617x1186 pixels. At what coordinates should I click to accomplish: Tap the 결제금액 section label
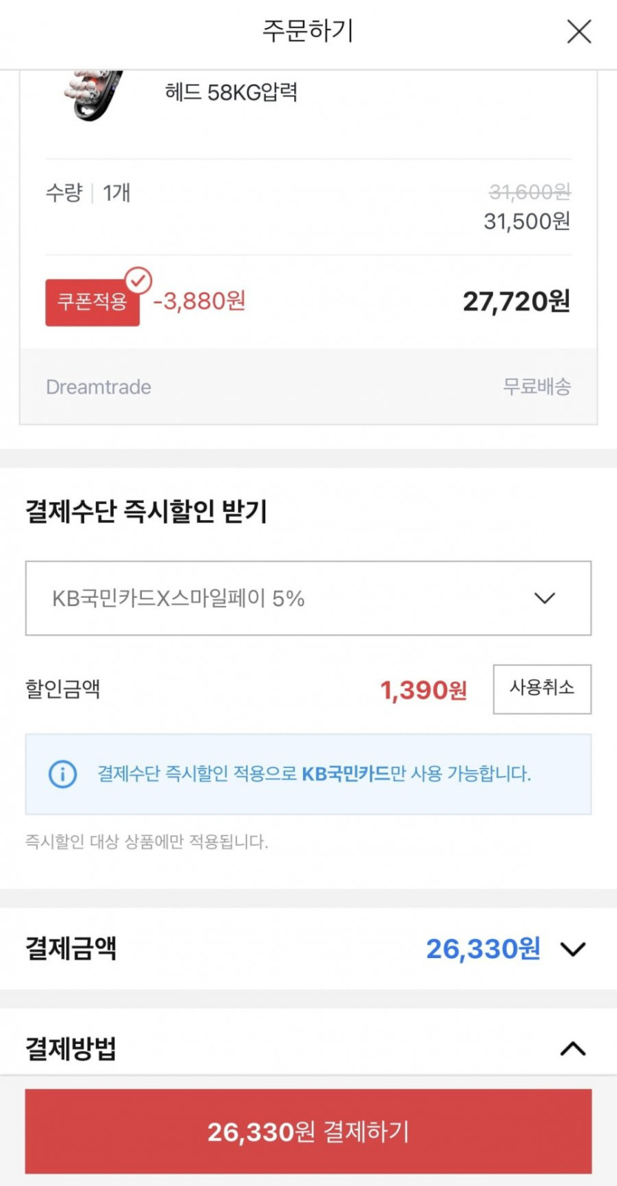[x=71, y=949]
